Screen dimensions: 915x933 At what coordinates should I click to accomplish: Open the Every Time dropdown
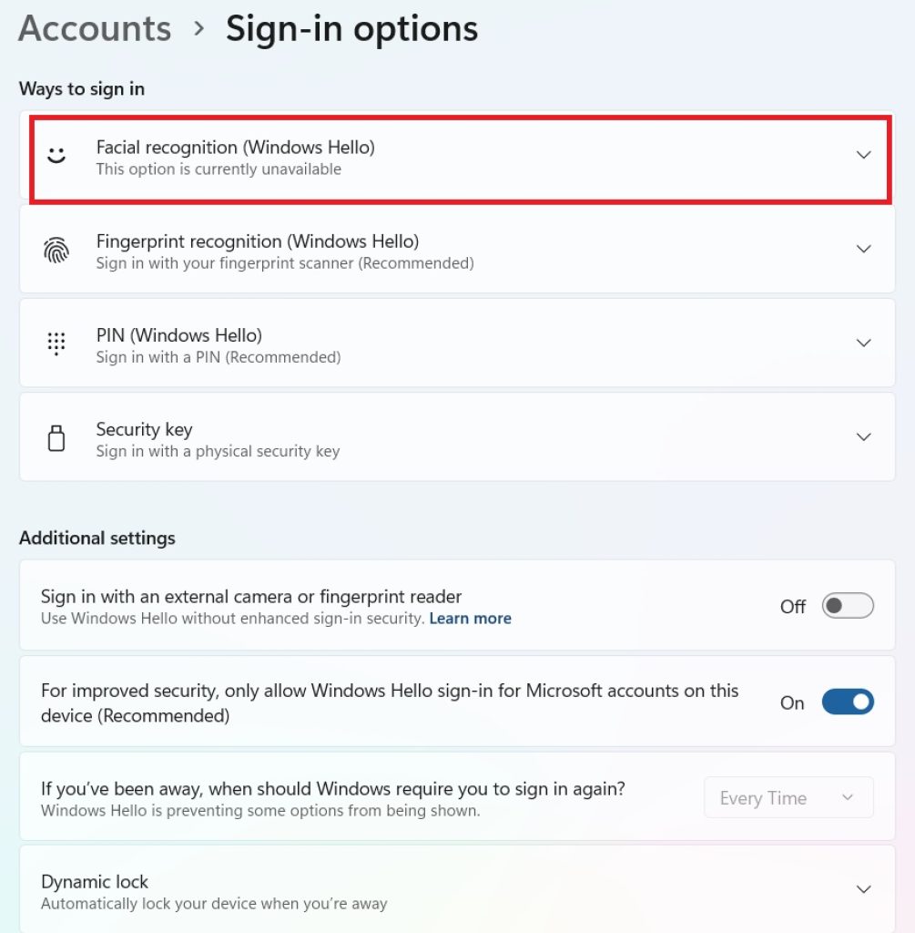coord(788,797)
